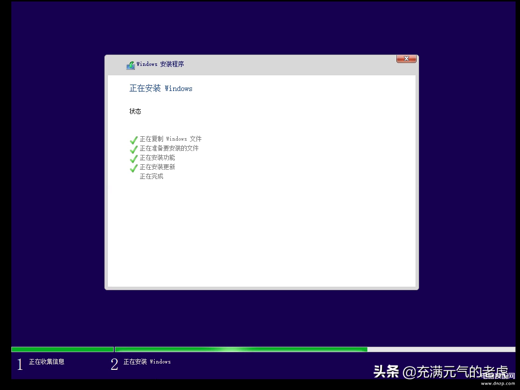520x390 pixels.
Task: Click the checkmark beside 正在安装功能
Action: [133, 159]
